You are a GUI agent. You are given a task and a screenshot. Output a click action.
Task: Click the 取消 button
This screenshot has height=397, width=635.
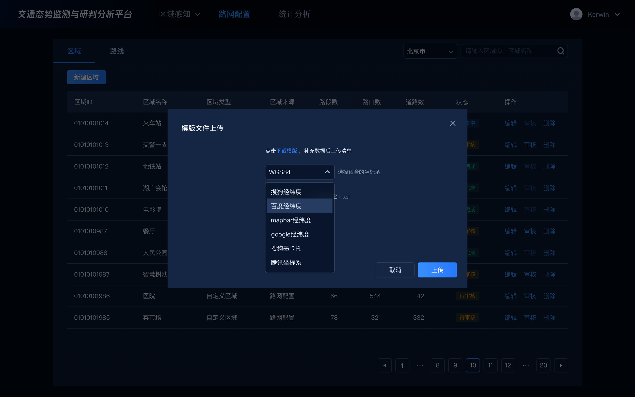tap(395, 270)
